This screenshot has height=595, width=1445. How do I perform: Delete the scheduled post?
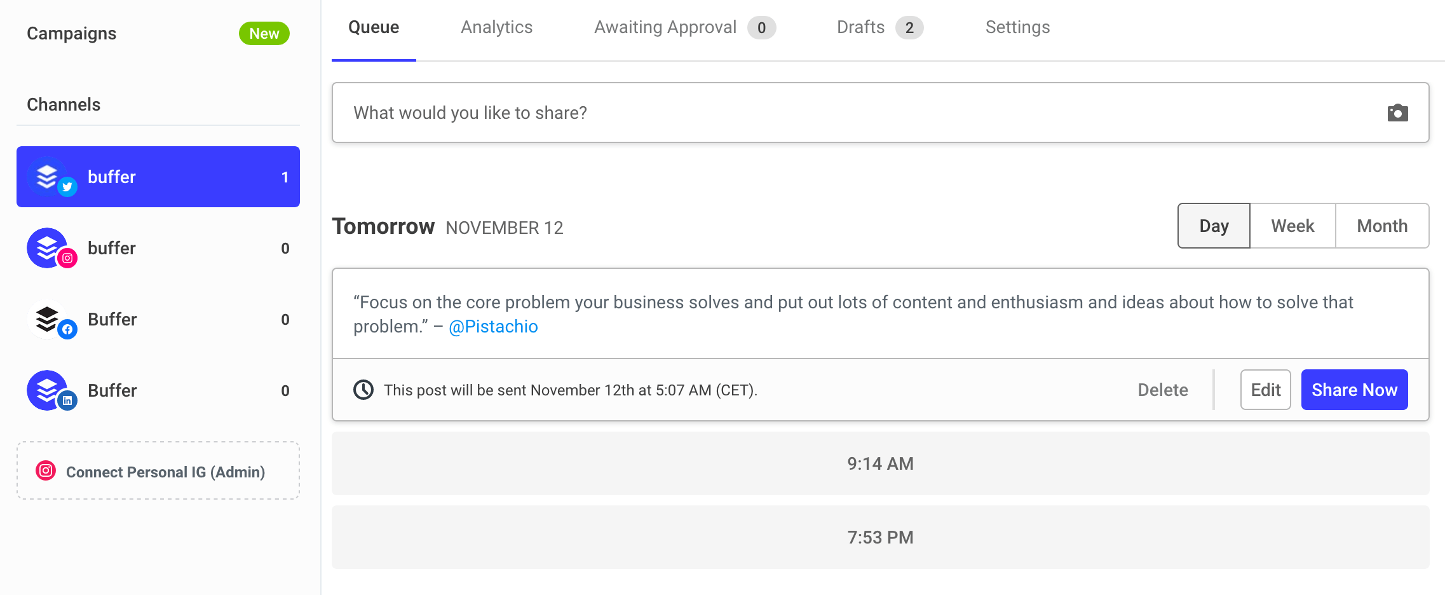1162,390
